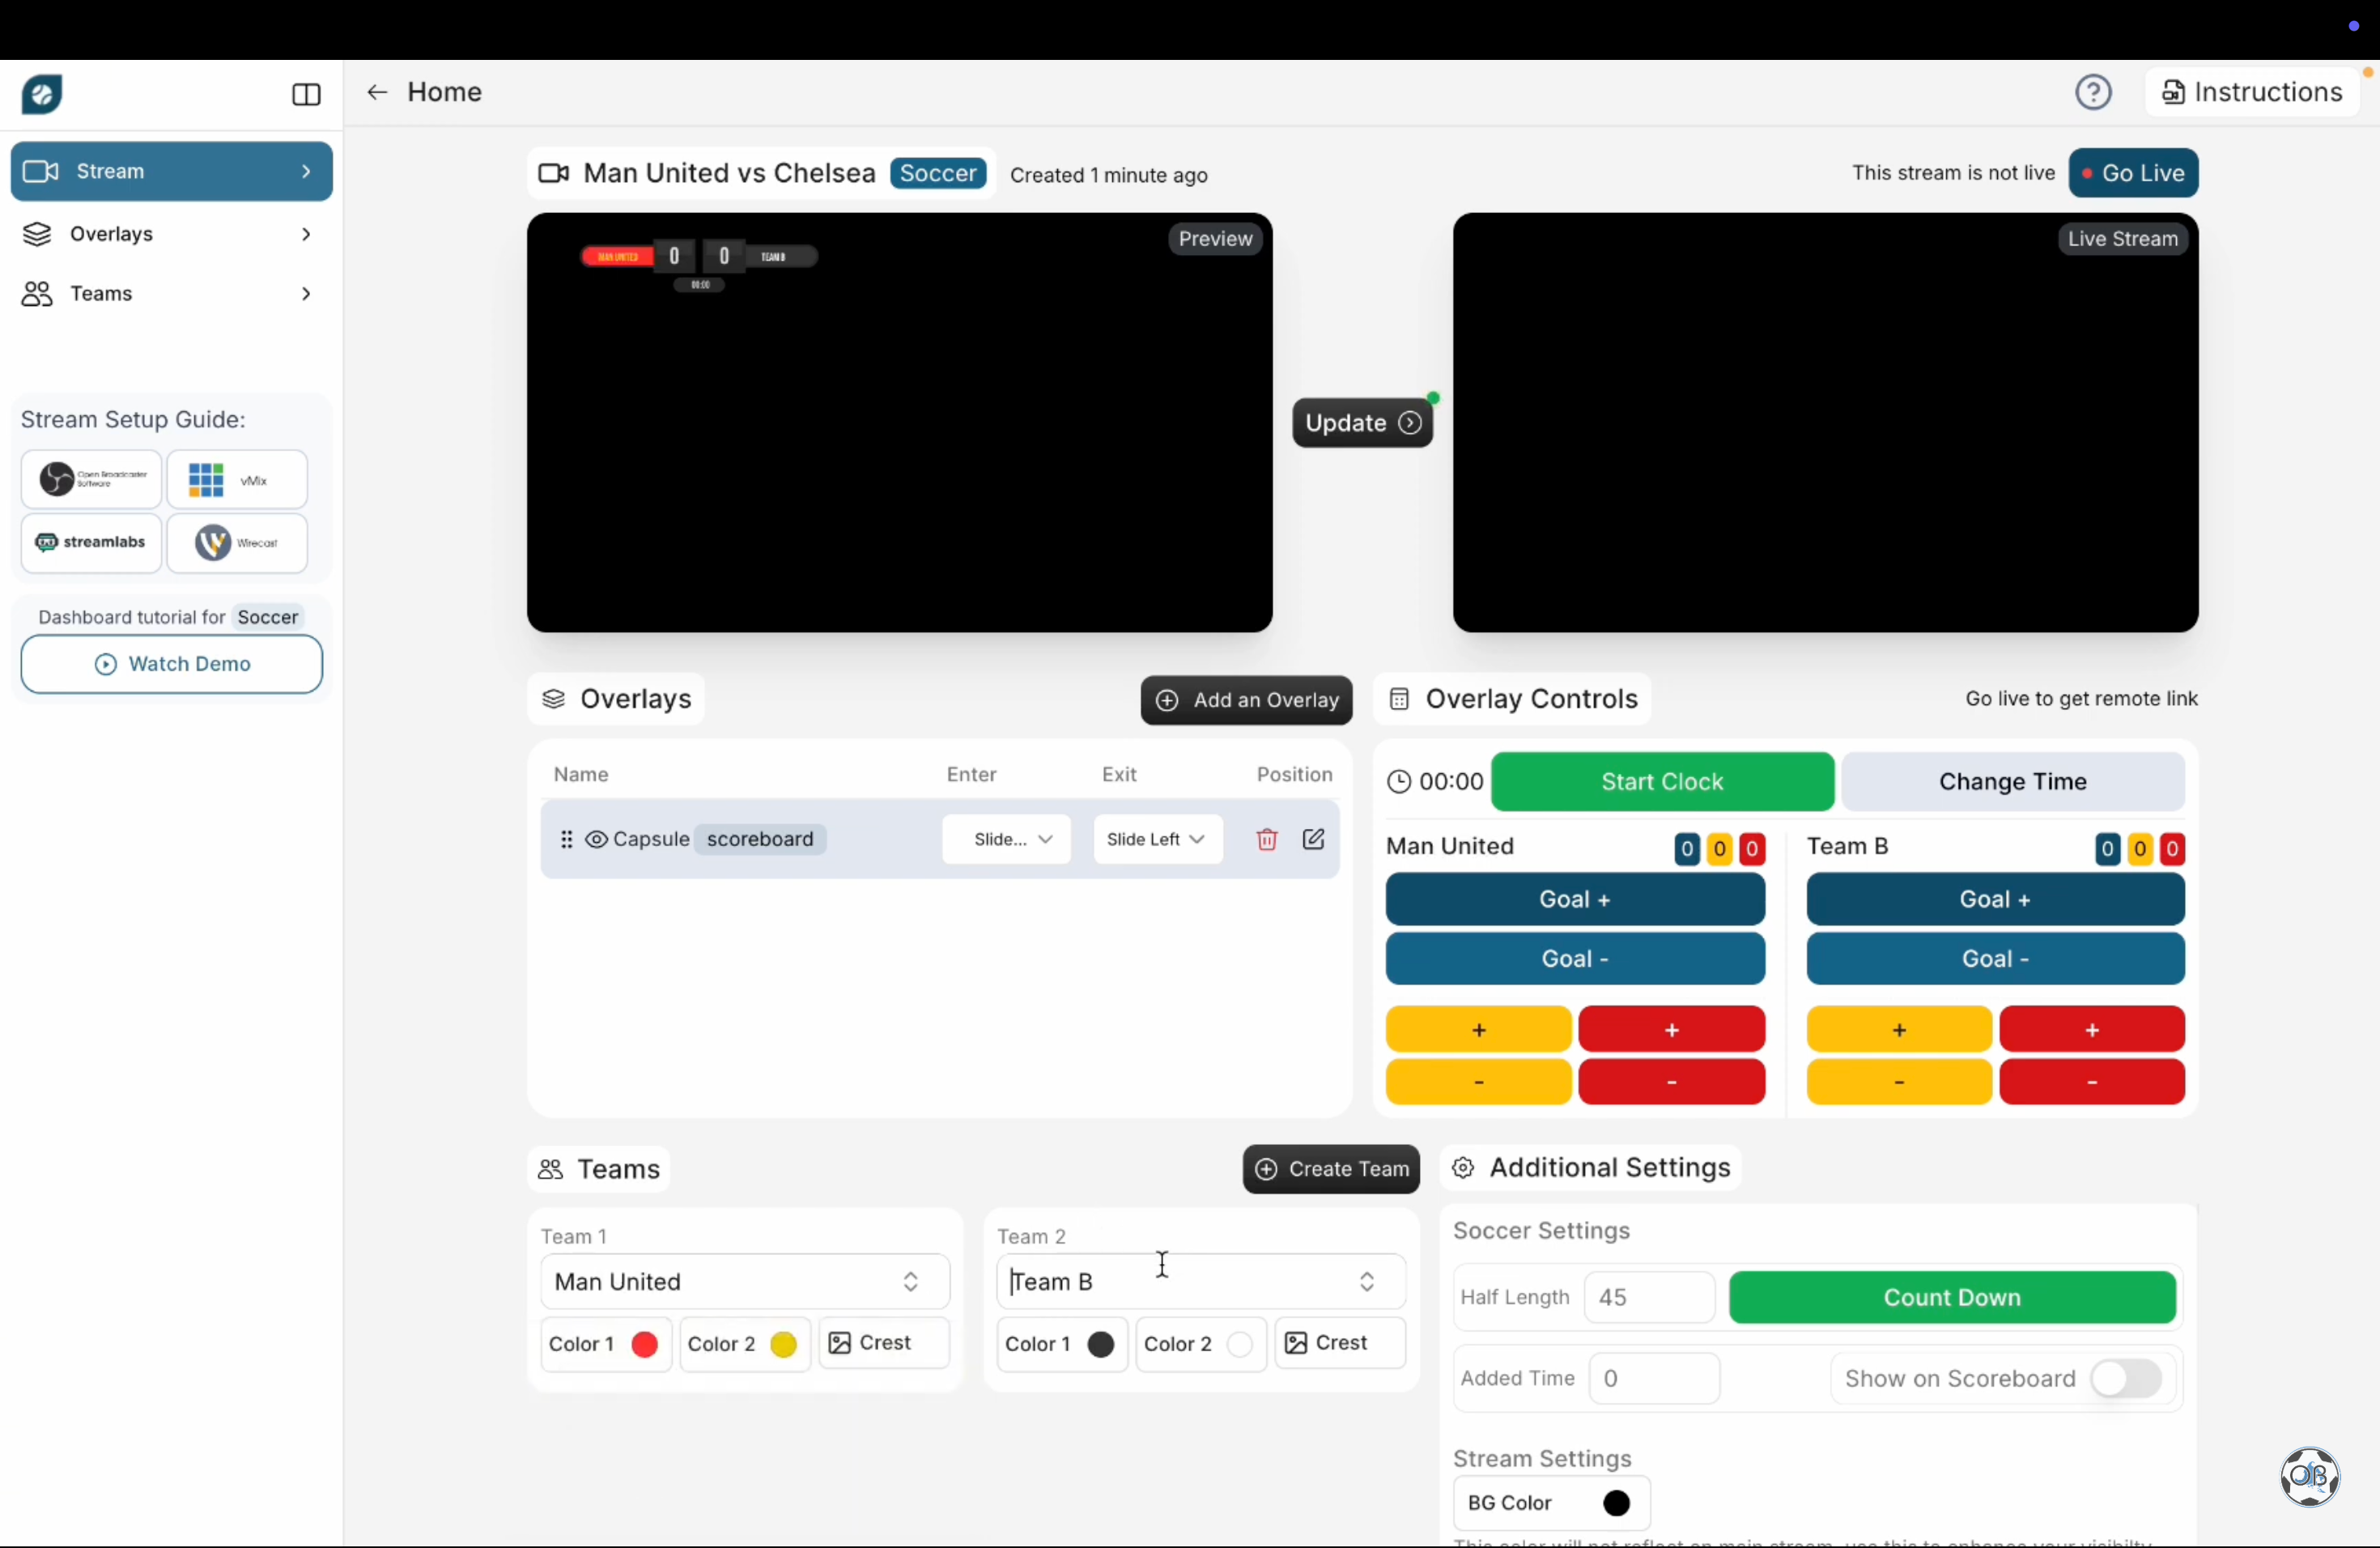Screen dimensions: 2380x1548
Task: Toggle visibility eye of Capsule overlay
Action: point(596,840)
